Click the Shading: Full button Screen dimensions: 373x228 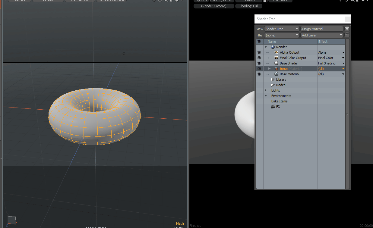pos(249,6)
